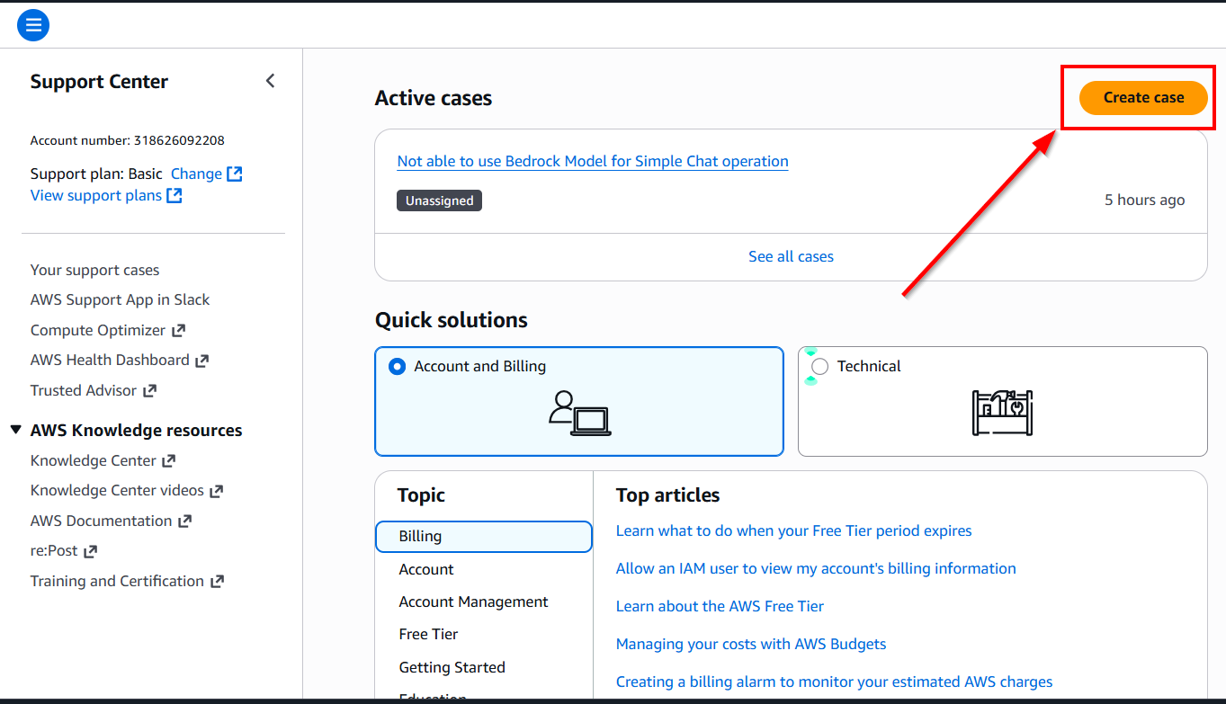Collapse the Support Center side panel chevron
The image size is (1226, 704).
click(x=270, y=81)
